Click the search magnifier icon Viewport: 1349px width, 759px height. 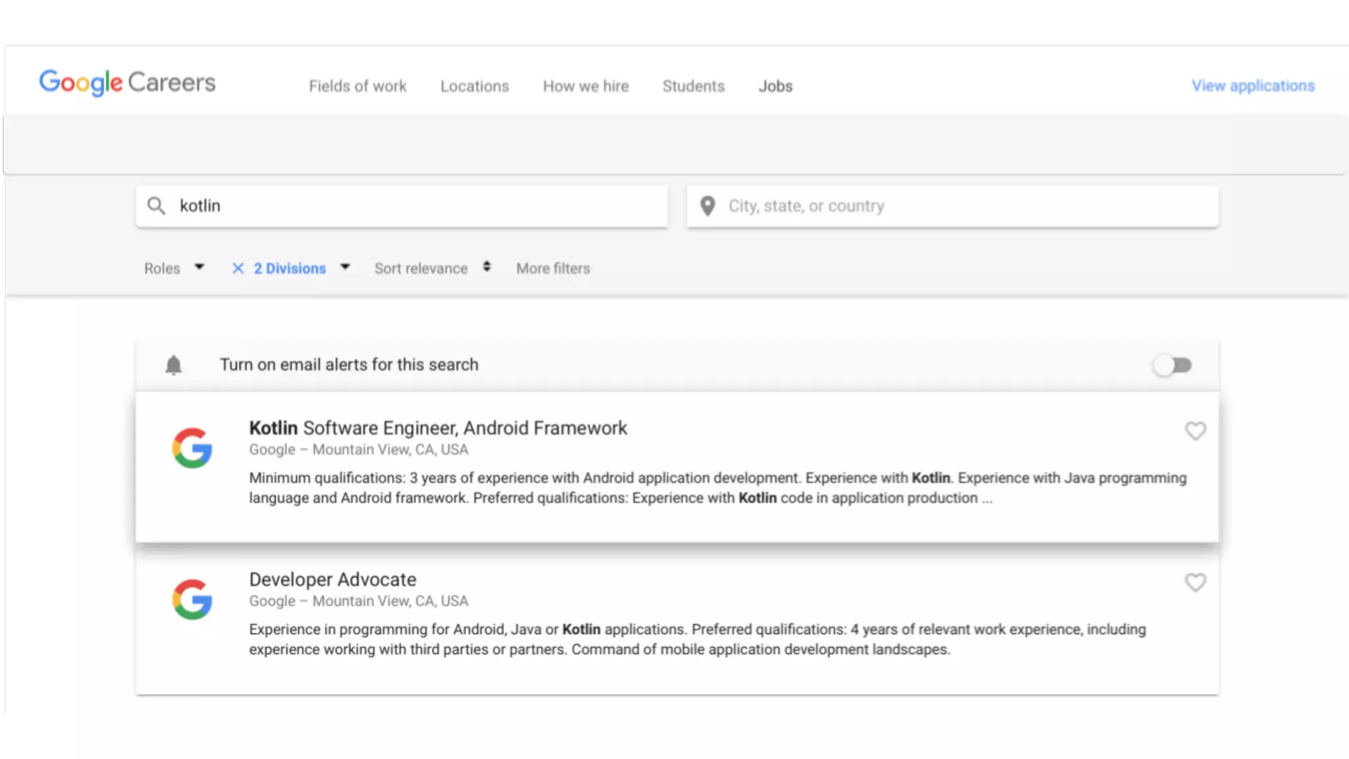click(x=156, y=206)
